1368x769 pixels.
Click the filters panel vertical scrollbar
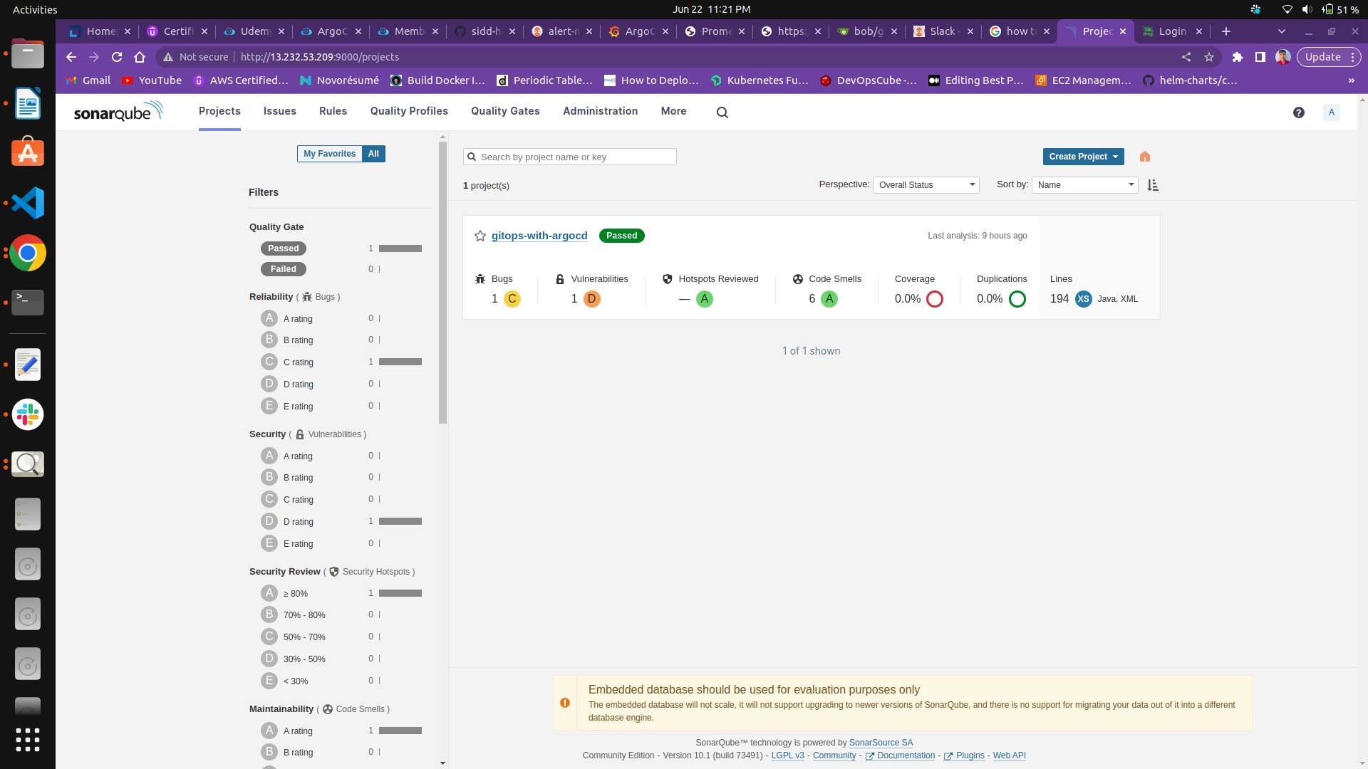coord(442,282)
